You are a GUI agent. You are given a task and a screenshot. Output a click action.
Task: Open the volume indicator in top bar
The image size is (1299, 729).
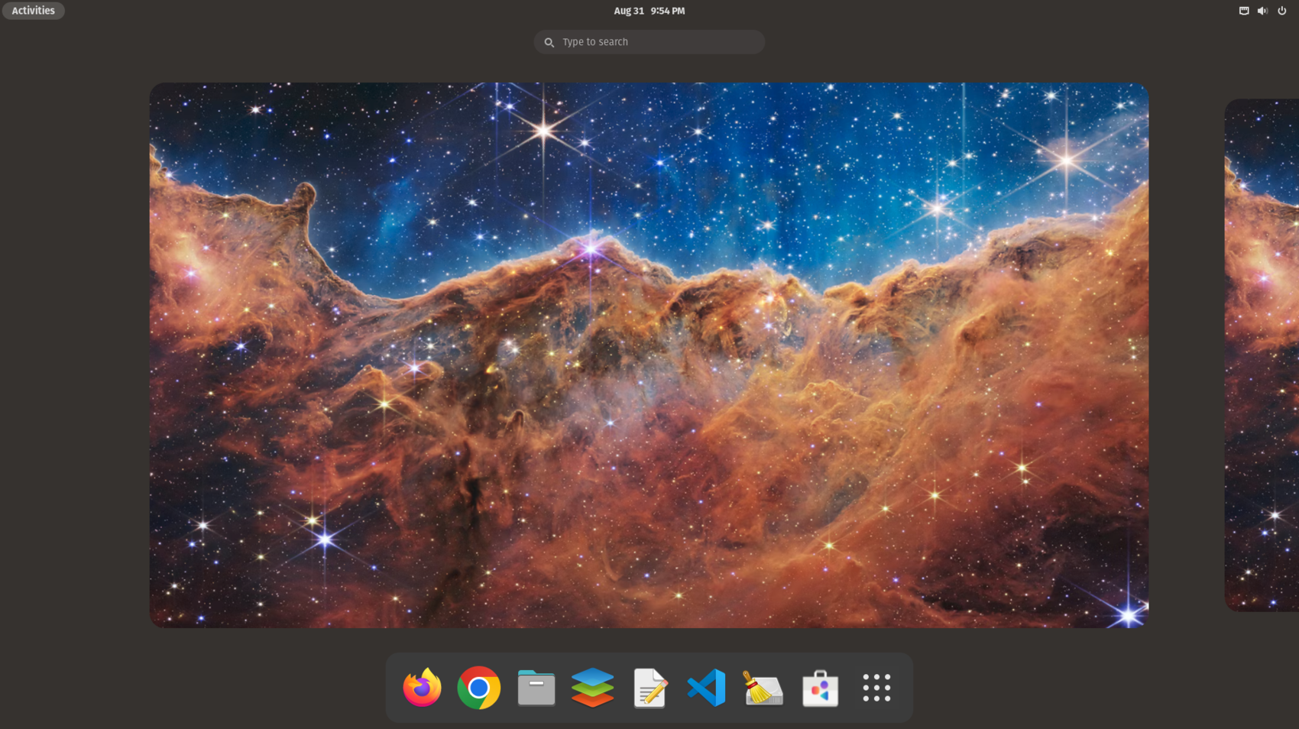tap(1262, 11)
